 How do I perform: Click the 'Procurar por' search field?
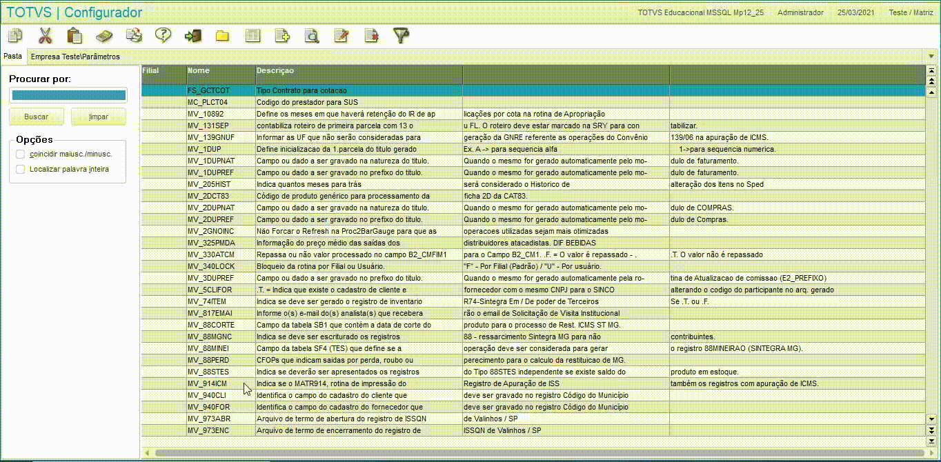[68, 95]
